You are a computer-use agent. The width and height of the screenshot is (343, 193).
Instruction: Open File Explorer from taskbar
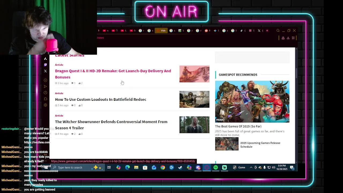tap(136, 168)
